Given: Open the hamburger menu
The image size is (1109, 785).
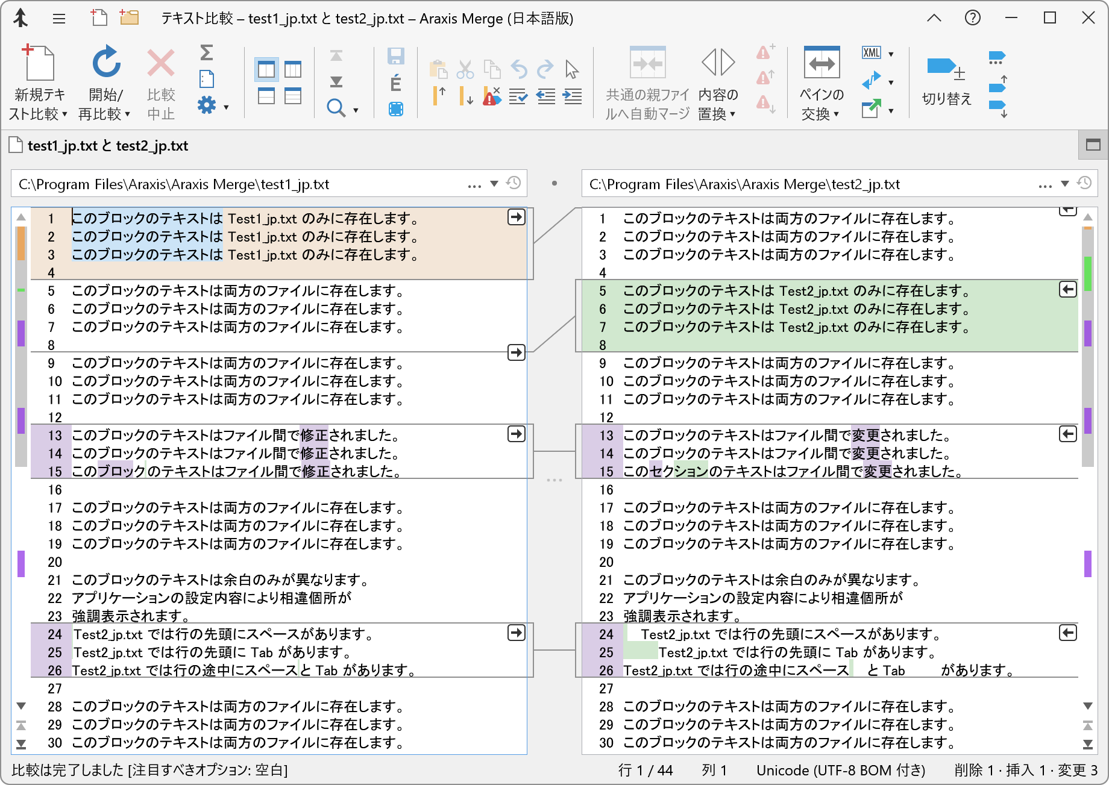Looking at the screenshot, I should pyautogui.click(x=58, y=19).
